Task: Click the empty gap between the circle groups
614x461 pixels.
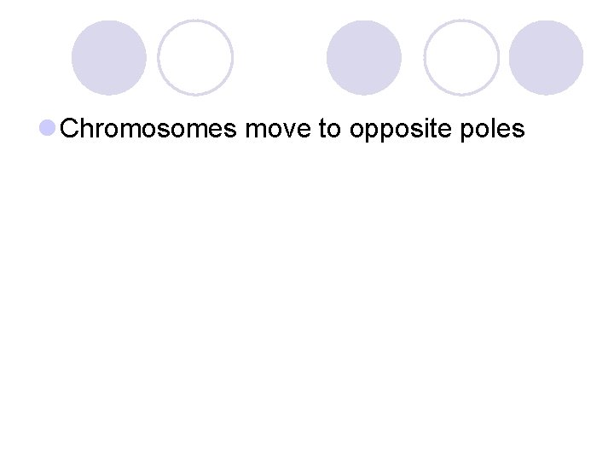Action: 280,58
